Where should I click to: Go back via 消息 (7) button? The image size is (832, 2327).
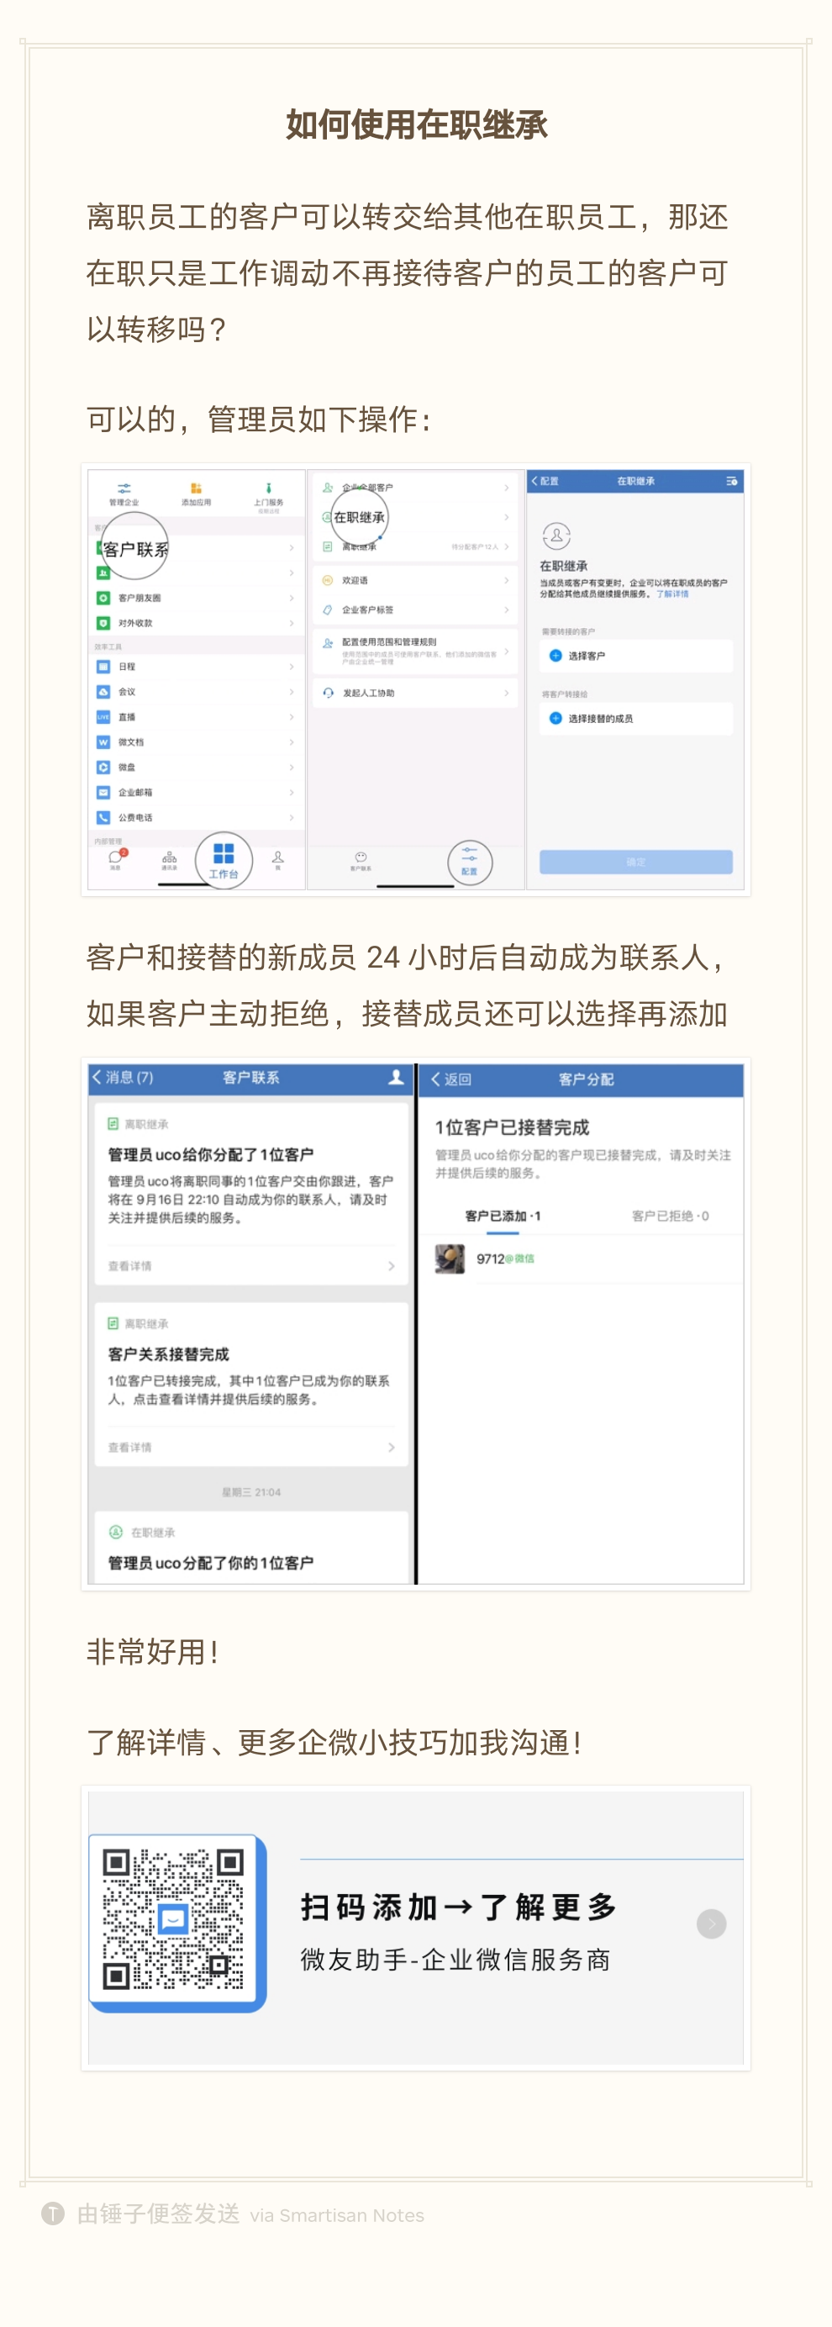[x=123, y=1078]
